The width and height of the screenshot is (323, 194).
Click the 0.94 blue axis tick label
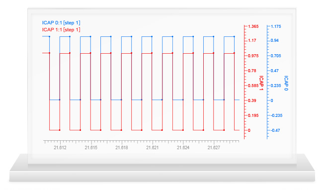(275, 40)
